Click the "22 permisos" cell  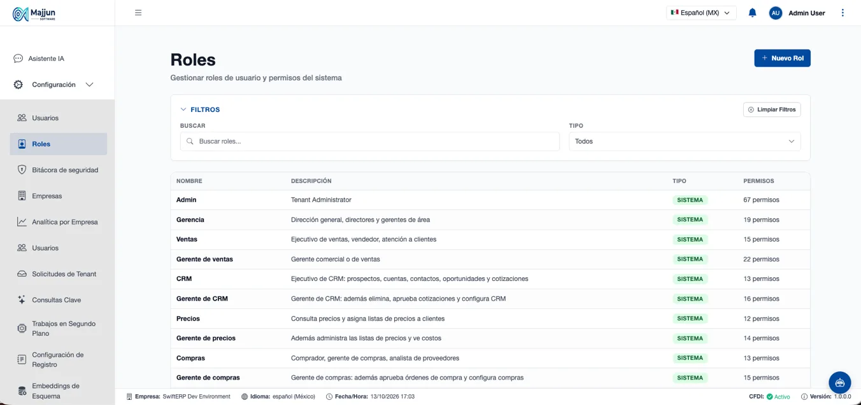coord(761,259)
